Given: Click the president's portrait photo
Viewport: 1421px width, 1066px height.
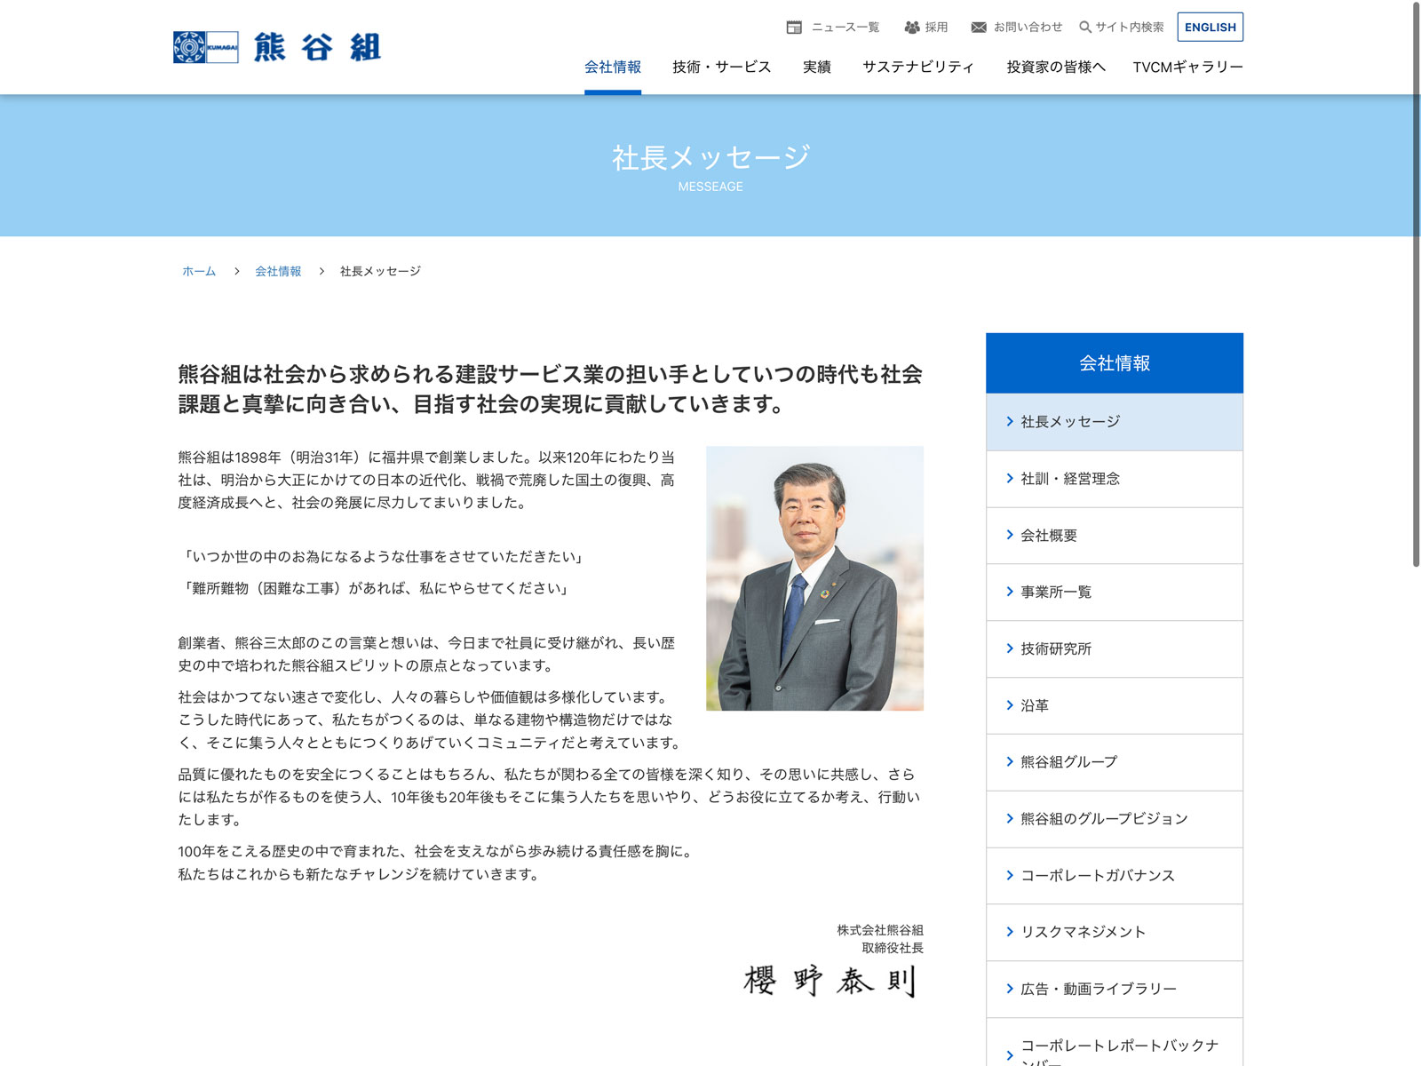Looking at the screenshot, I should click(814, 578).
